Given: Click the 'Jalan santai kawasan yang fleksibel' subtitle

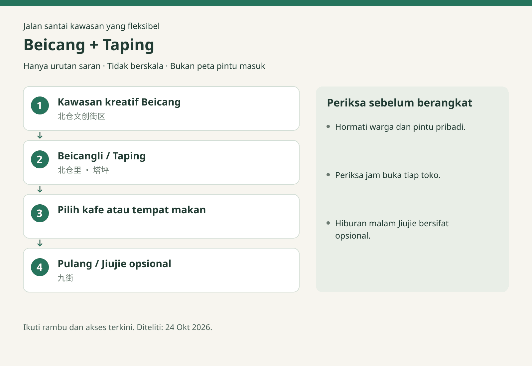Looking at the screenshot, I should point(91,26).
